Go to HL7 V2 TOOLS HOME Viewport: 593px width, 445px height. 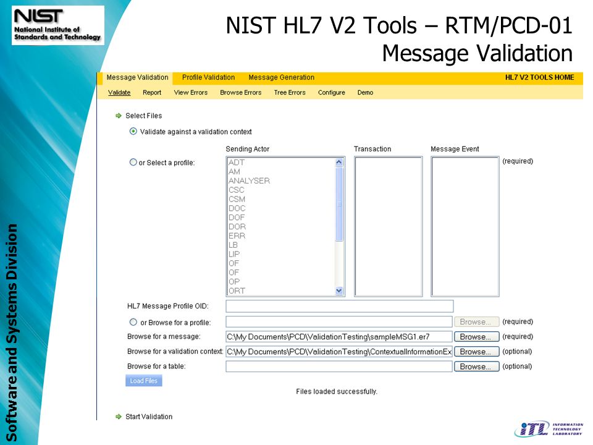point(539,78)
